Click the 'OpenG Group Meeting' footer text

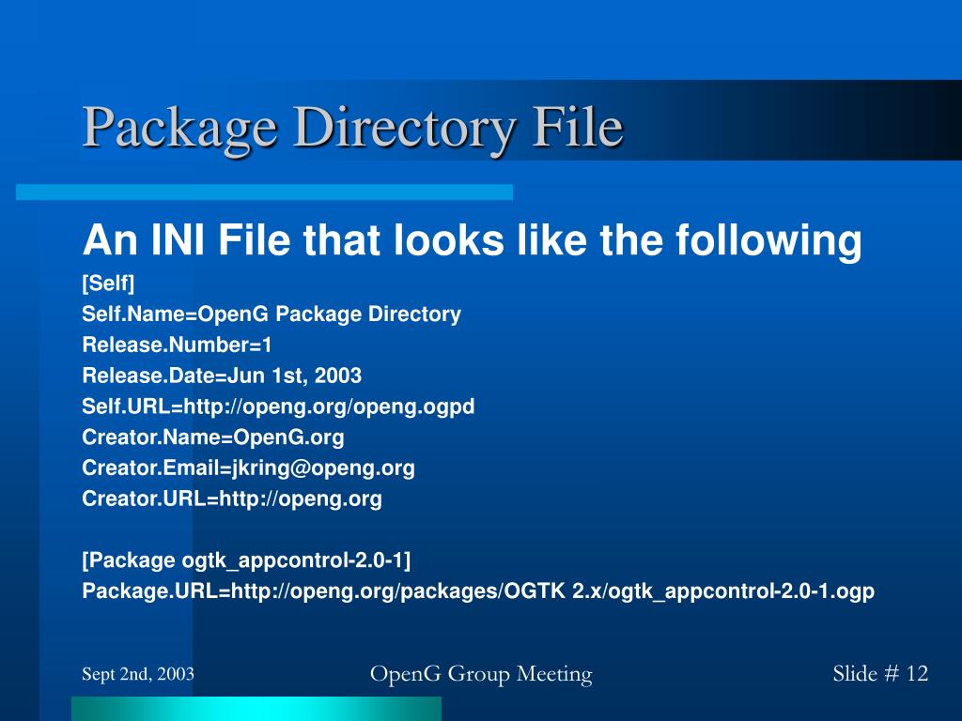pyautogui.click(x=481, y=674)
